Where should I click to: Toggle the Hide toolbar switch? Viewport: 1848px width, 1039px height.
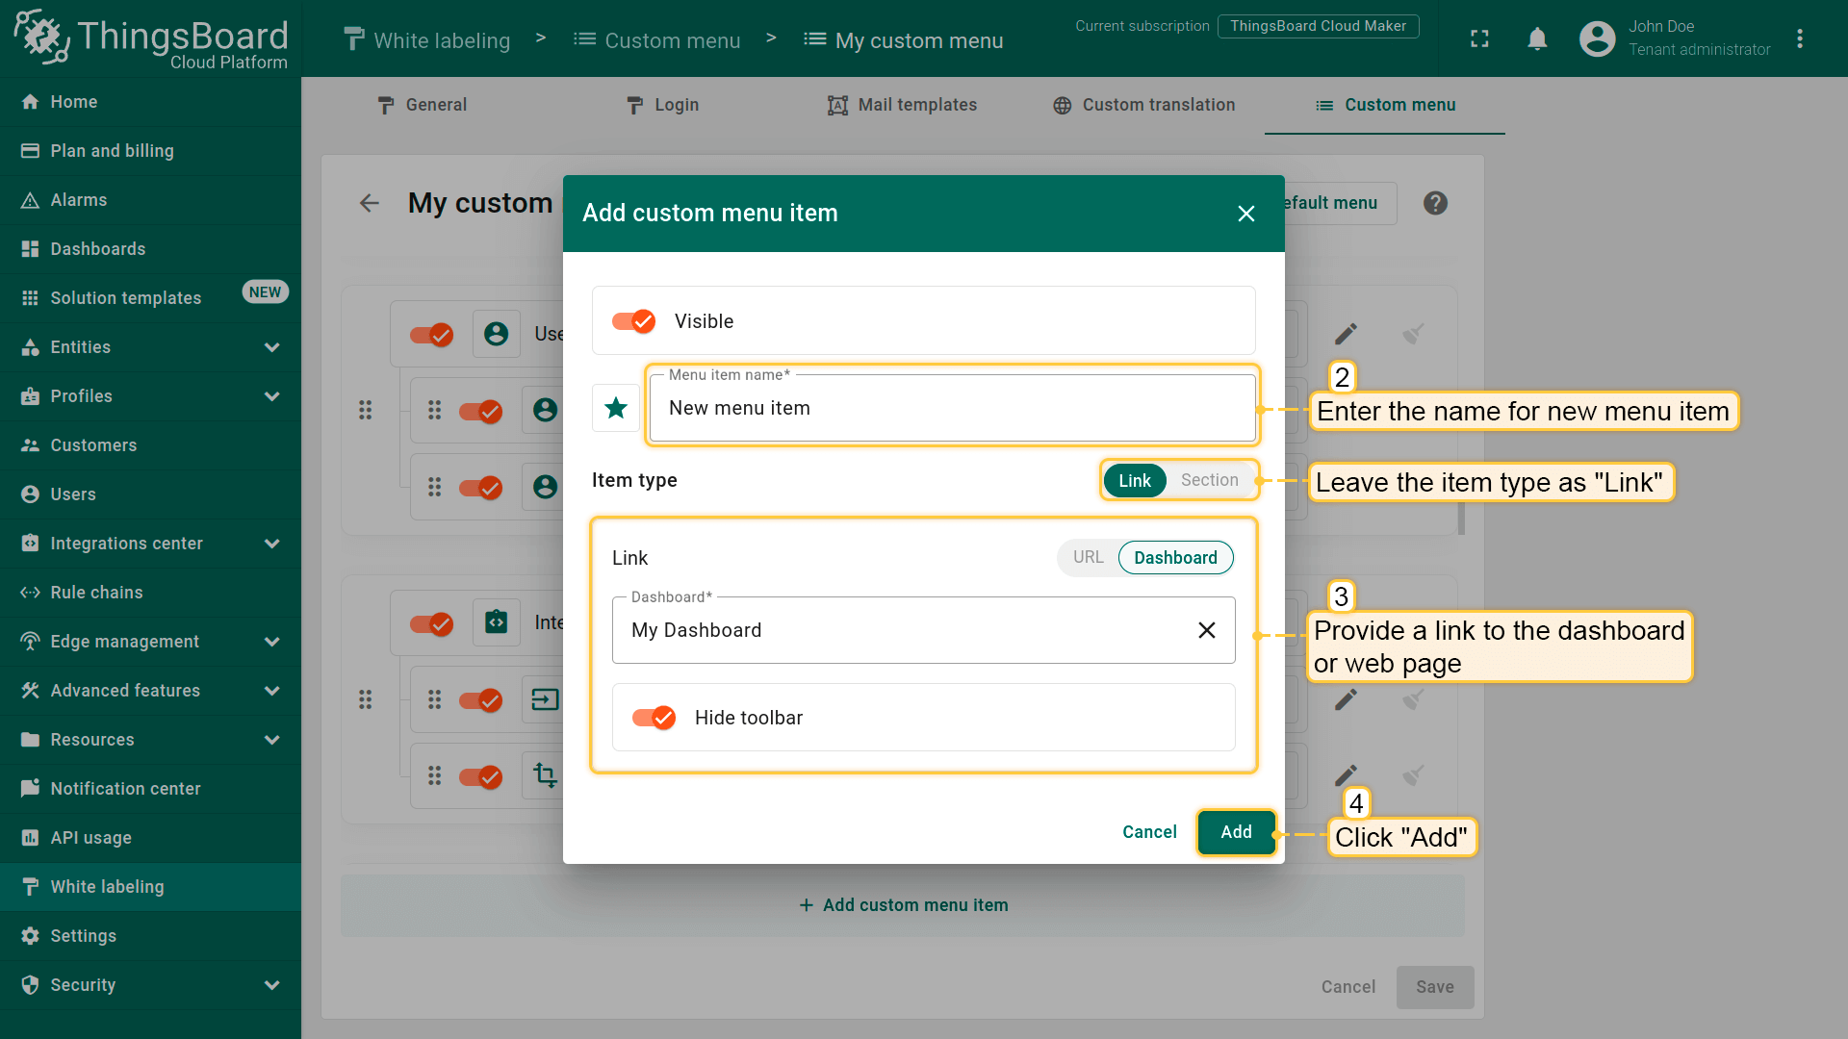654,718
